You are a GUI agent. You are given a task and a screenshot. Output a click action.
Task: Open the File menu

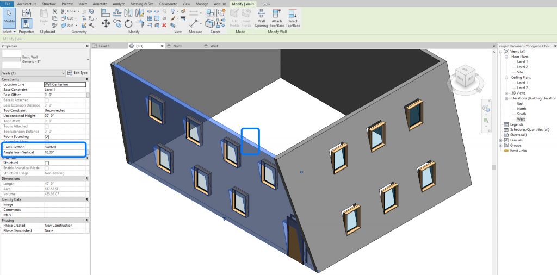coord(8,4)
